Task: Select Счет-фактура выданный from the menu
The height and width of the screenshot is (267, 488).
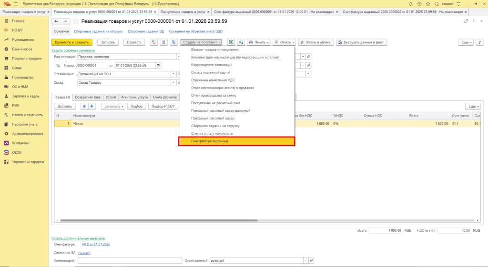Action: tap(237, 141)
